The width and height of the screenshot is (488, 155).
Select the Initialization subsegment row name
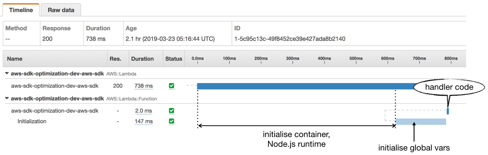point(32,121)
